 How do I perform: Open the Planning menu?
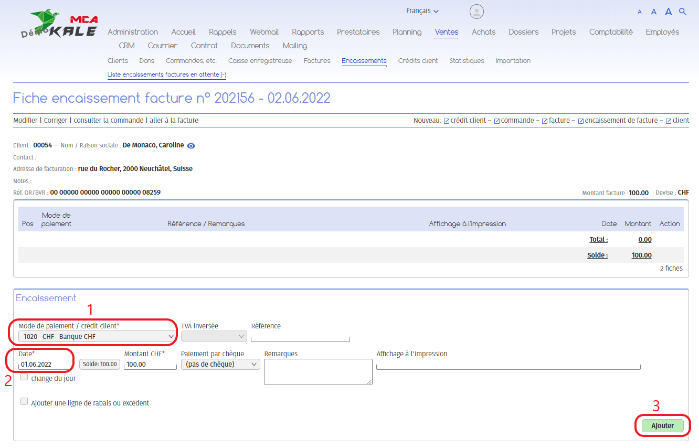pyautogui.click(x=407, y=32)
